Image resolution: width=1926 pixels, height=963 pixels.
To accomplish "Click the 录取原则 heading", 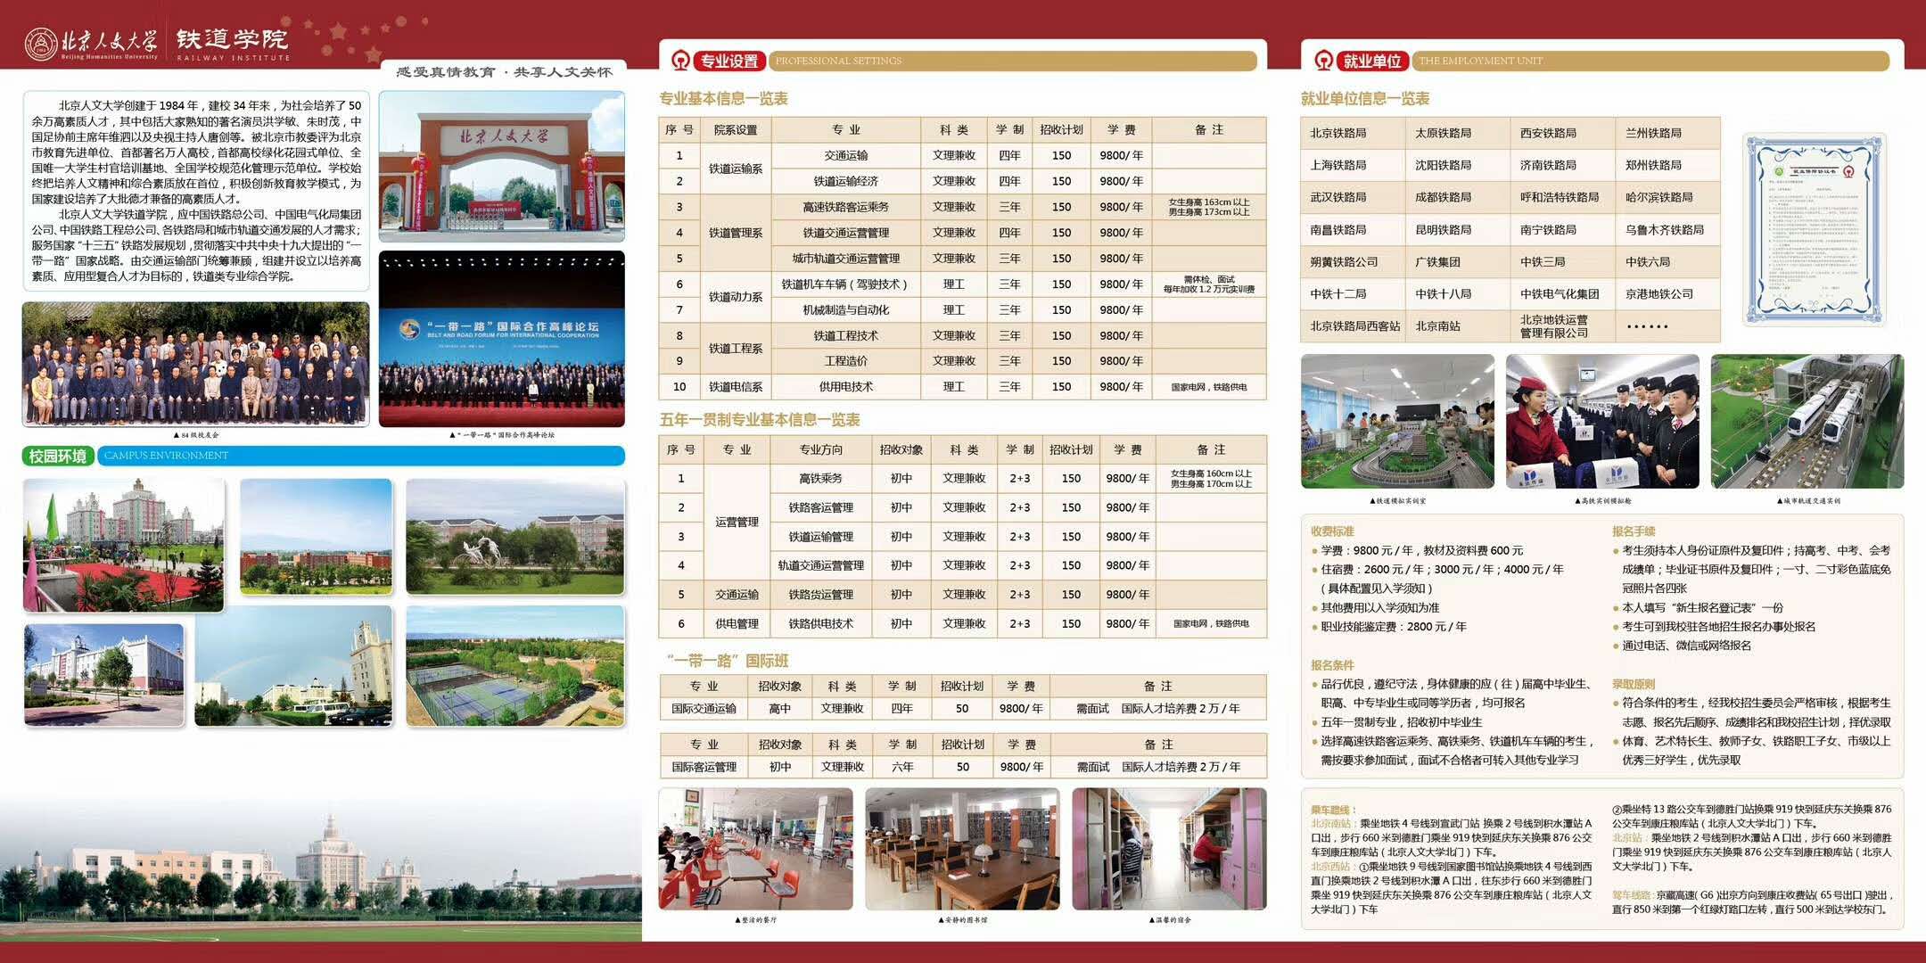I will click(1634, 684).
